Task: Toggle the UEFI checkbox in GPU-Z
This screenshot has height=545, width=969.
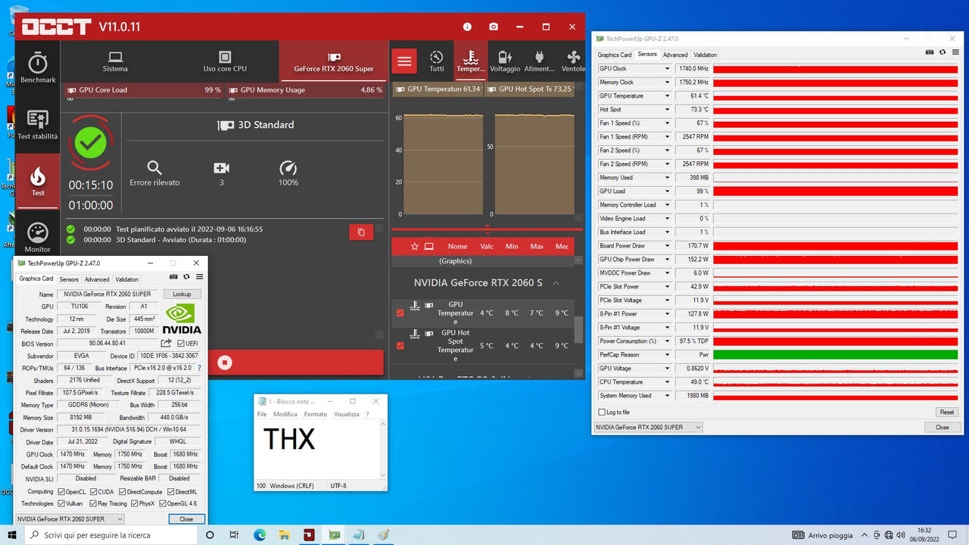Action: (181, 344)
